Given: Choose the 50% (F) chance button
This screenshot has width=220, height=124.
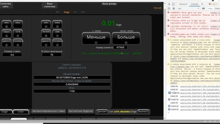Looking at the screenshot, I should (57, 33).
